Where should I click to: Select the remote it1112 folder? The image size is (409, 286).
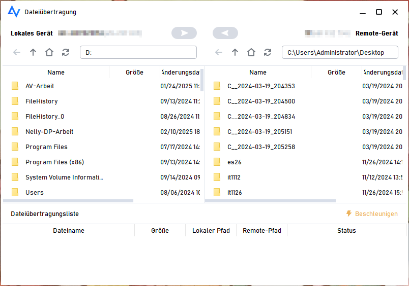tap(304, 177)
